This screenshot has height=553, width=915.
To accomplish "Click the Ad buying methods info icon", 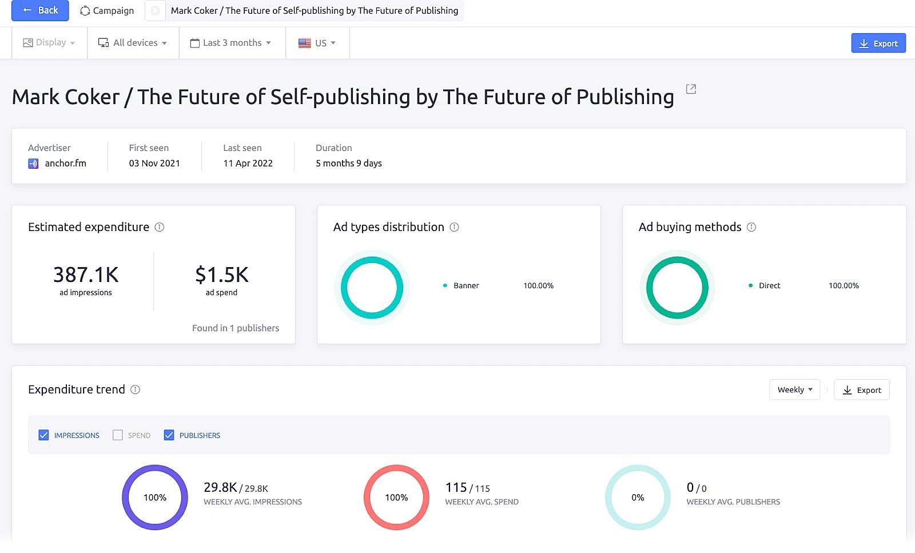I will pos(750,227).
